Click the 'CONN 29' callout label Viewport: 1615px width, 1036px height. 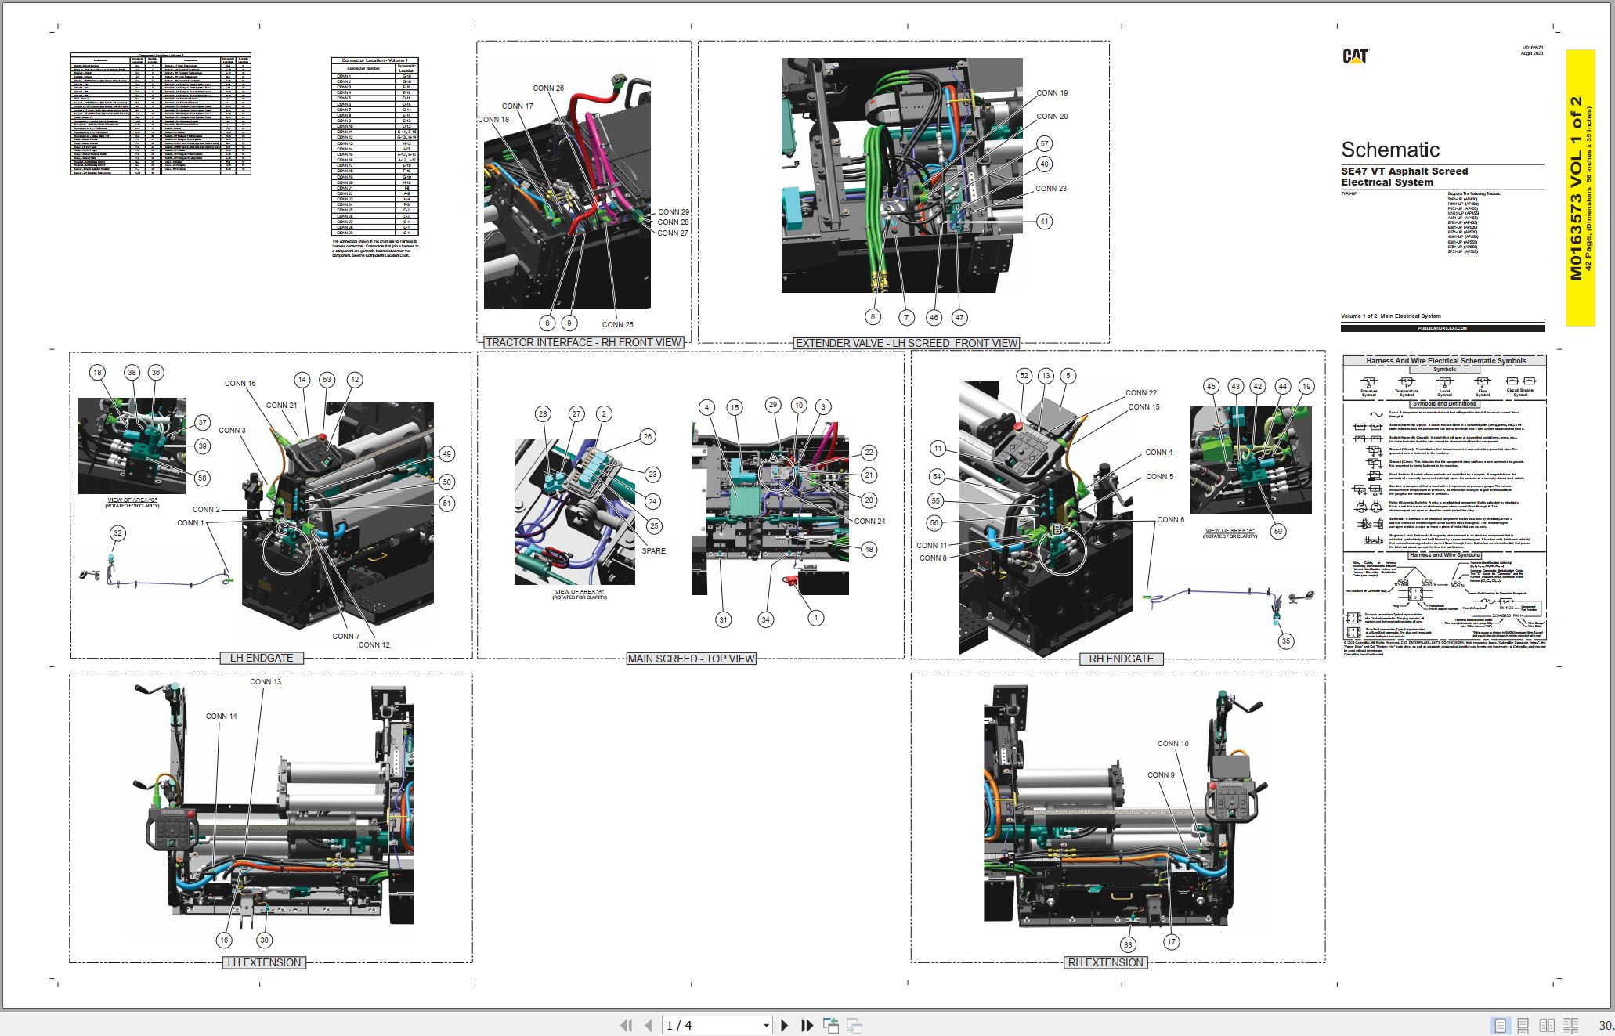click(674, 212)
